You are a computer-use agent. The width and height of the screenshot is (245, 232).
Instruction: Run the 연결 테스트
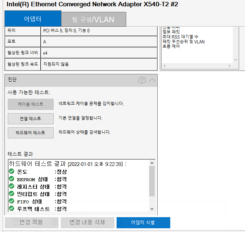(31, 119)
